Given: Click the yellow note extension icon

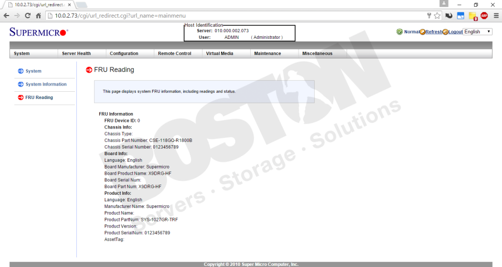Looking at the screenshot, I should (472, 16).
